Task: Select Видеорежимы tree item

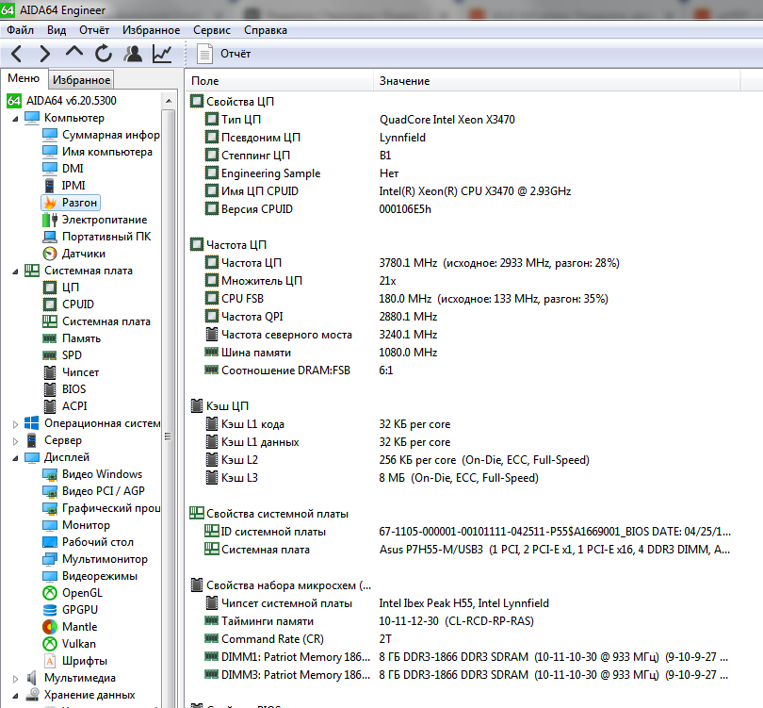Action: (x=90, y=576)
